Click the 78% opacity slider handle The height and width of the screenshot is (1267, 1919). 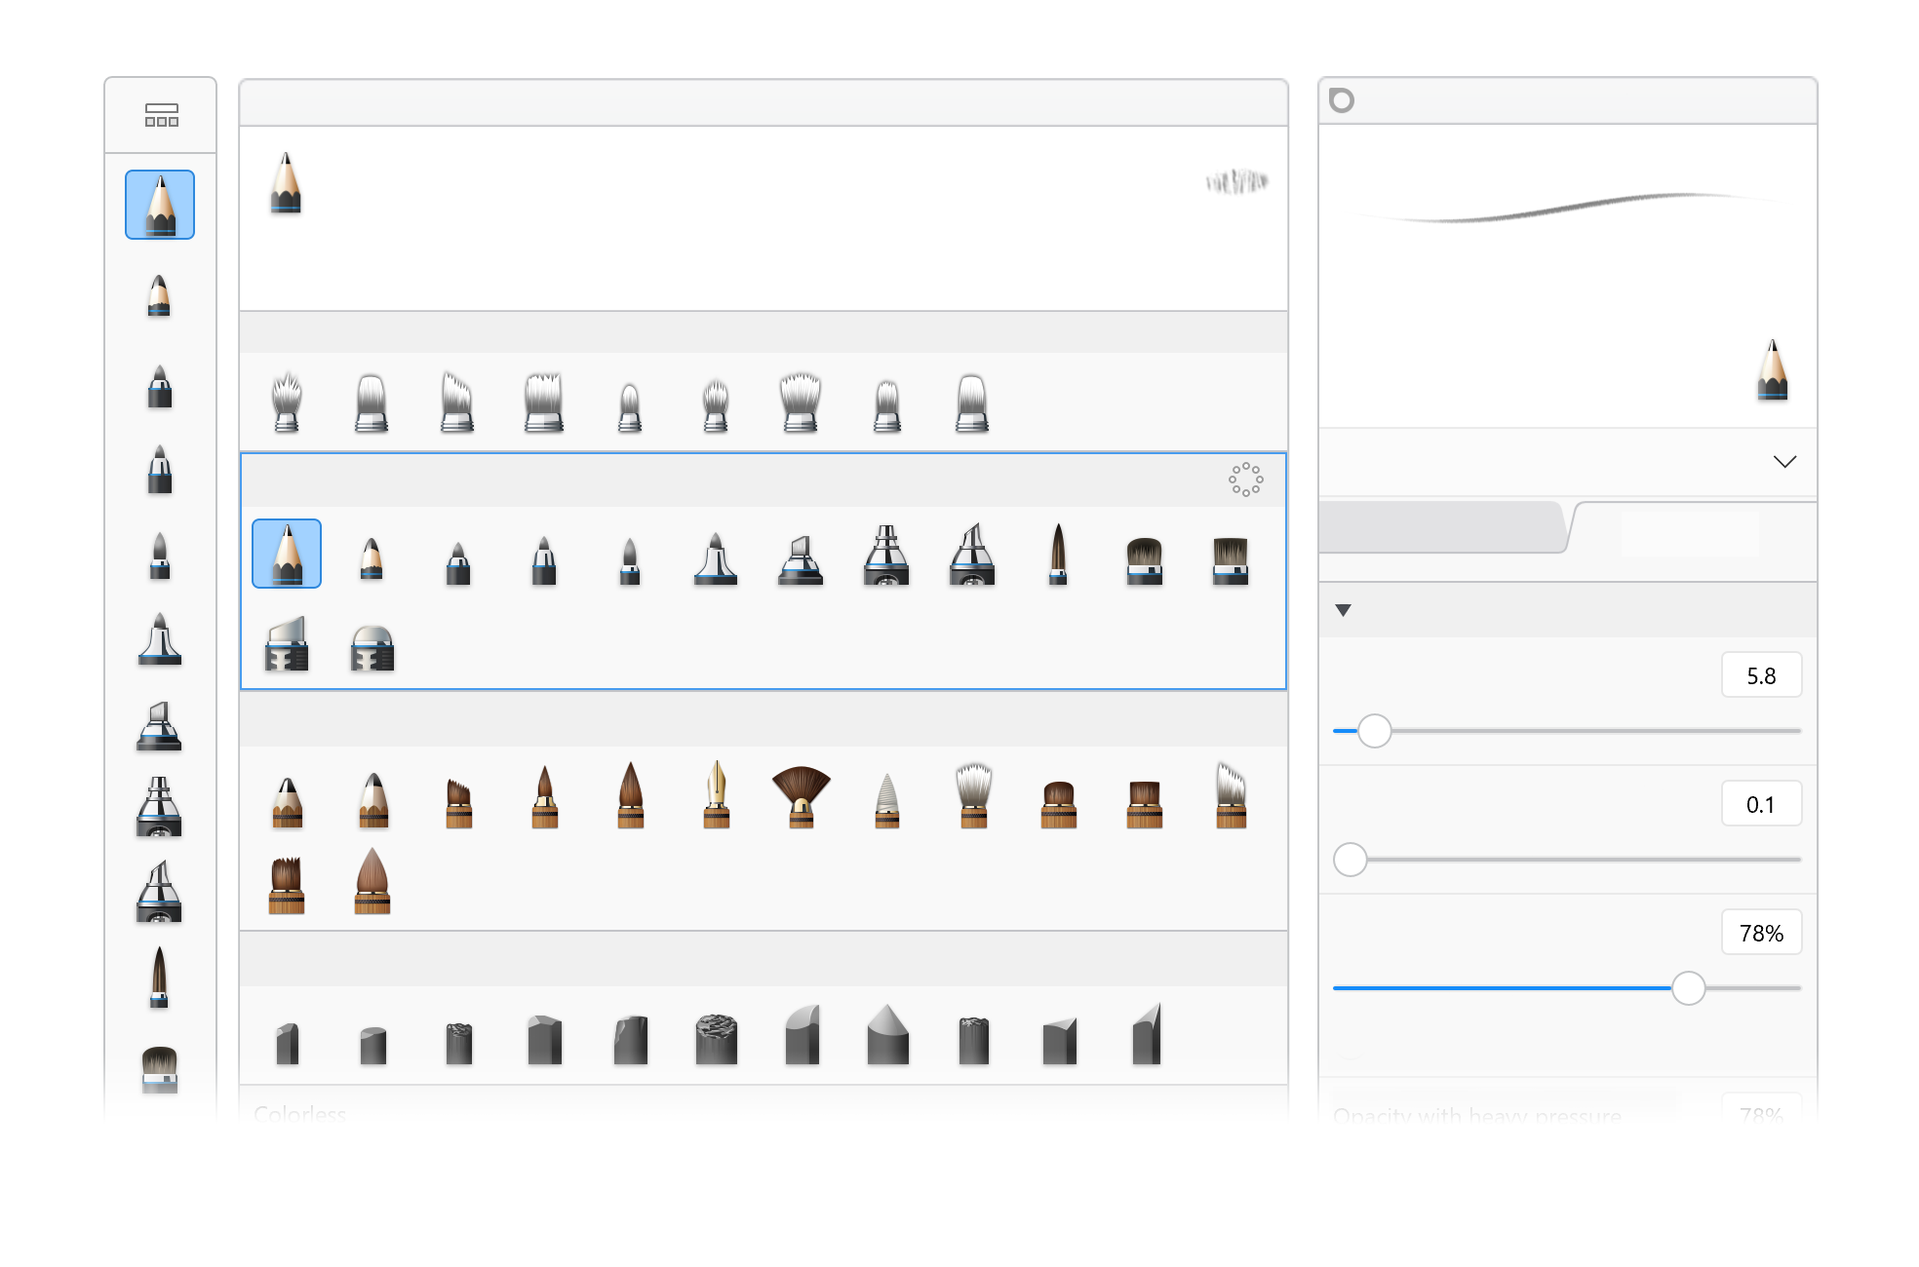tap(1688, 988)
